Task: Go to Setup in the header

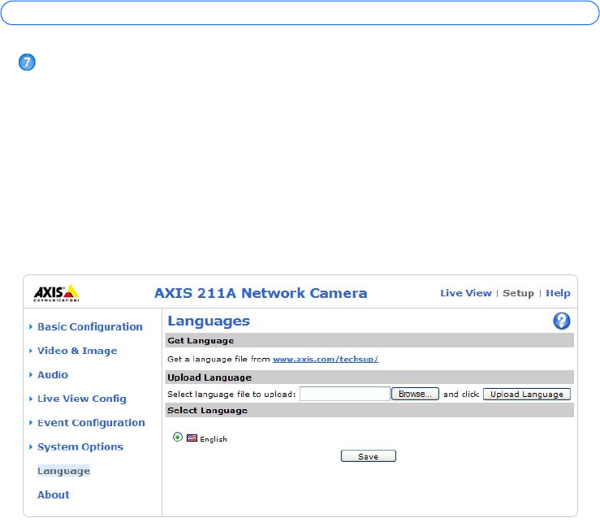Action: (518, 293)
